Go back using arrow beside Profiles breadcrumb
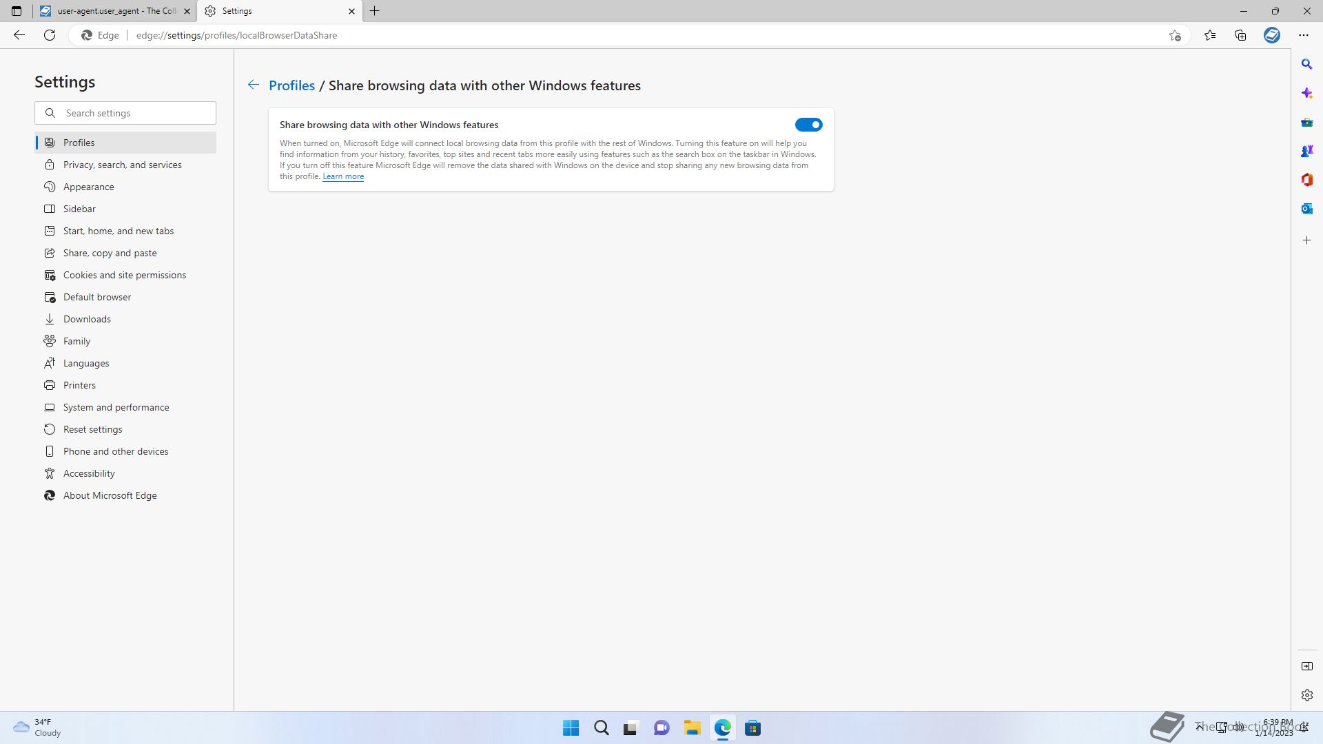 coord(254,85)
